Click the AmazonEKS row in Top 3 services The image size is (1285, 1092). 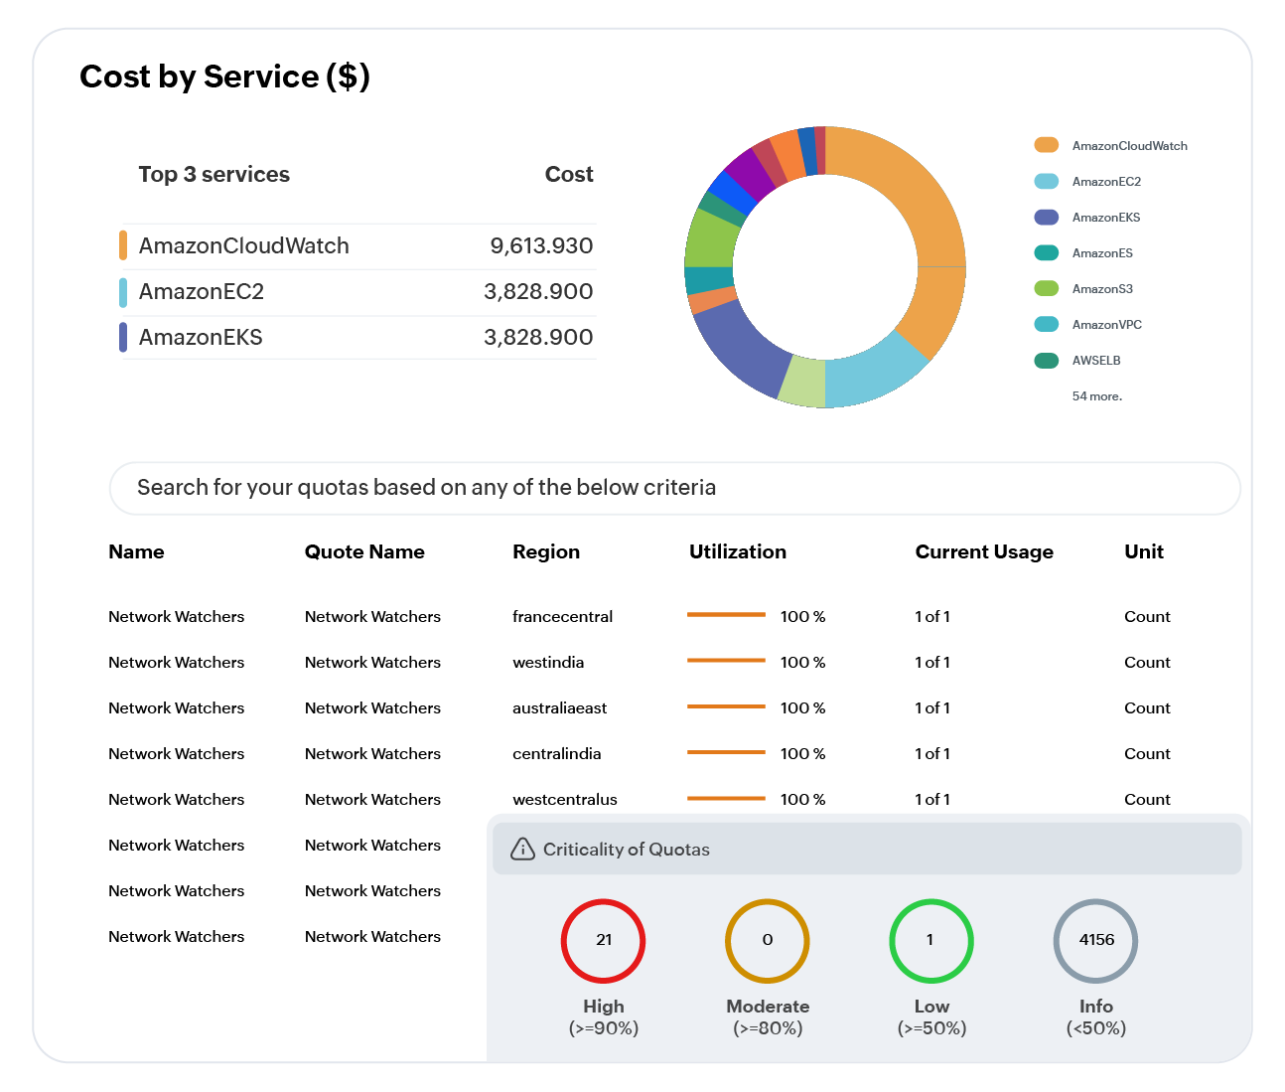tap(357, 337)
